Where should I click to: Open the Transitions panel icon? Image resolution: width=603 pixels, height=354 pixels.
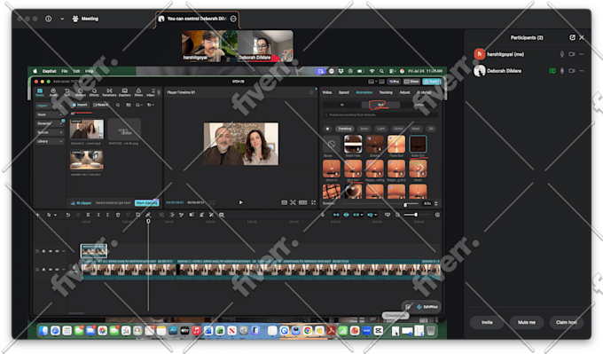(109, 92)
